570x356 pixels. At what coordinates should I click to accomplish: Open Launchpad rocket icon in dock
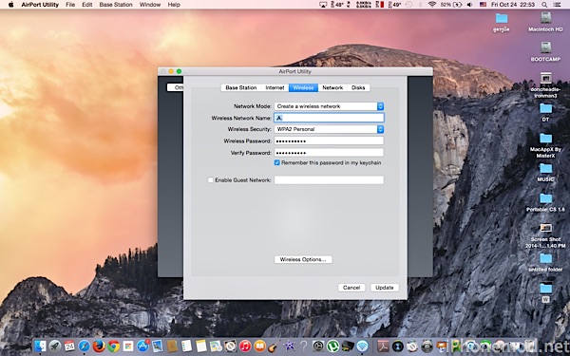[55, 347]
